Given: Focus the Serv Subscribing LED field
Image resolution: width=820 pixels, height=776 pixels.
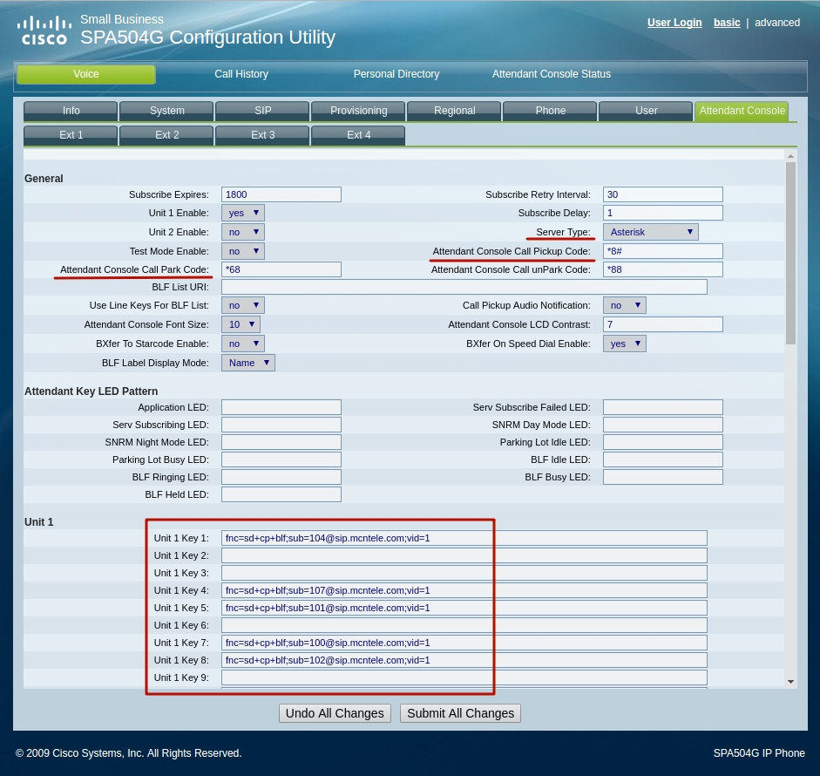Looking at the screenshot, I should (281, 425).
